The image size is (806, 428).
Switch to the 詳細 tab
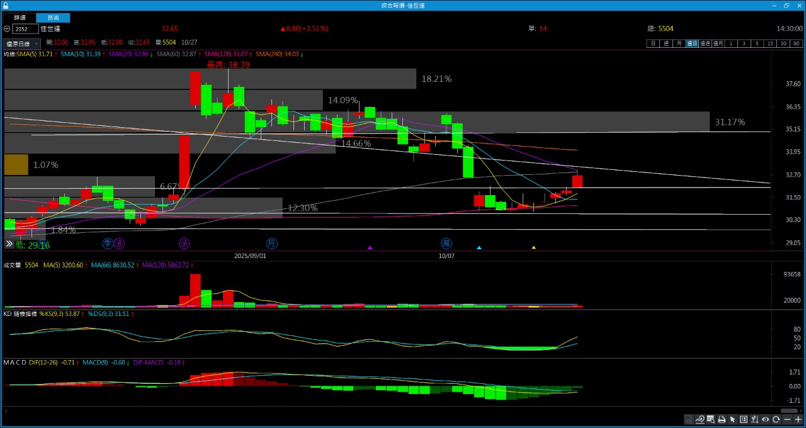(20, 18)
